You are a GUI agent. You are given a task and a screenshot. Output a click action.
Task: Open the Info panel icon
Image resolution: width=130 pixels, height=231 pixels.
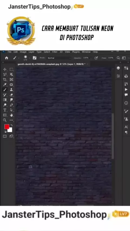pyautogui.click(x=126, y=103)
